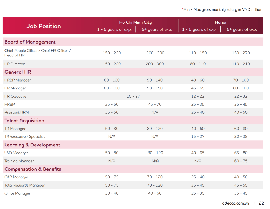Click the HR Director row label

pos(15,64)
